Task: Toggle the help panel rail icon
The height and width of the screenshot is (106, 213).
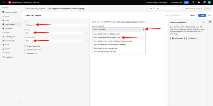Action: pyautogui.click(x=210, y=22)
